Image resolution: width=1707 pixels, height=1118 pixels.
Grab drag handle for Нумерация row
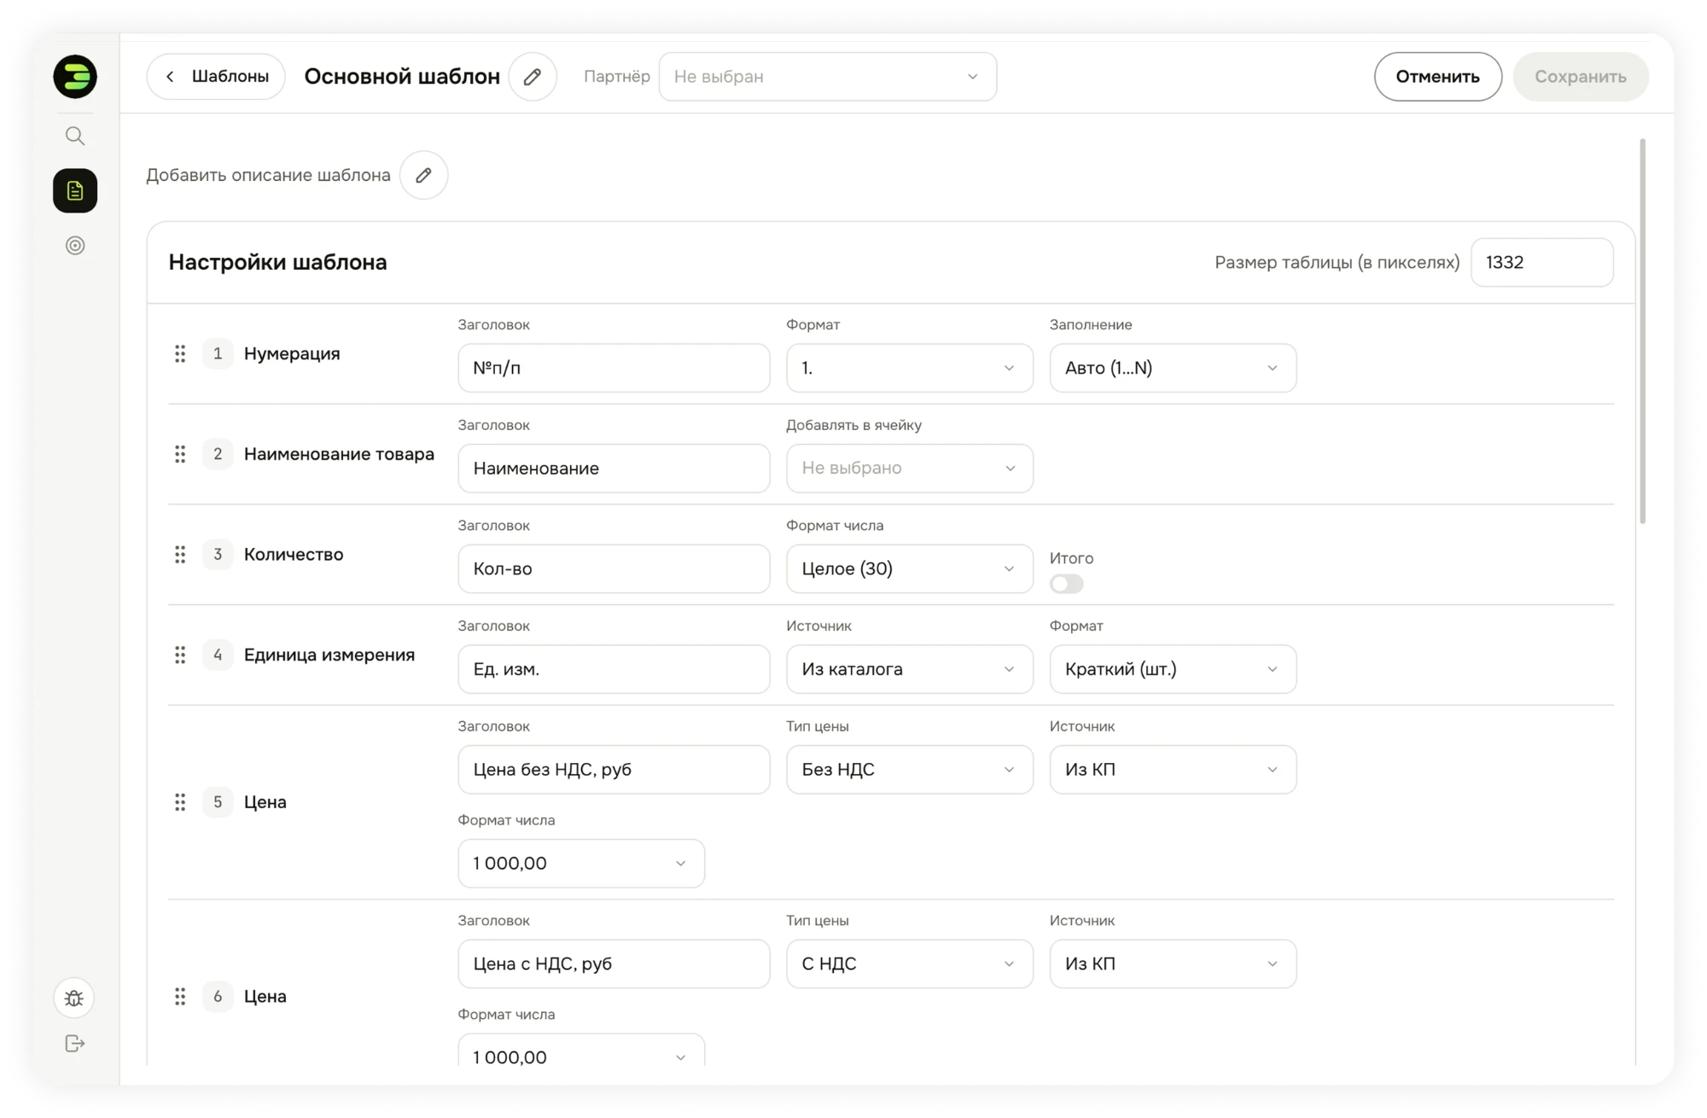180,353
